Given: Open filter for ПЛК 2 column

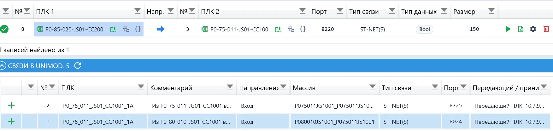Looking at the screenshot, I should [303, 11].
